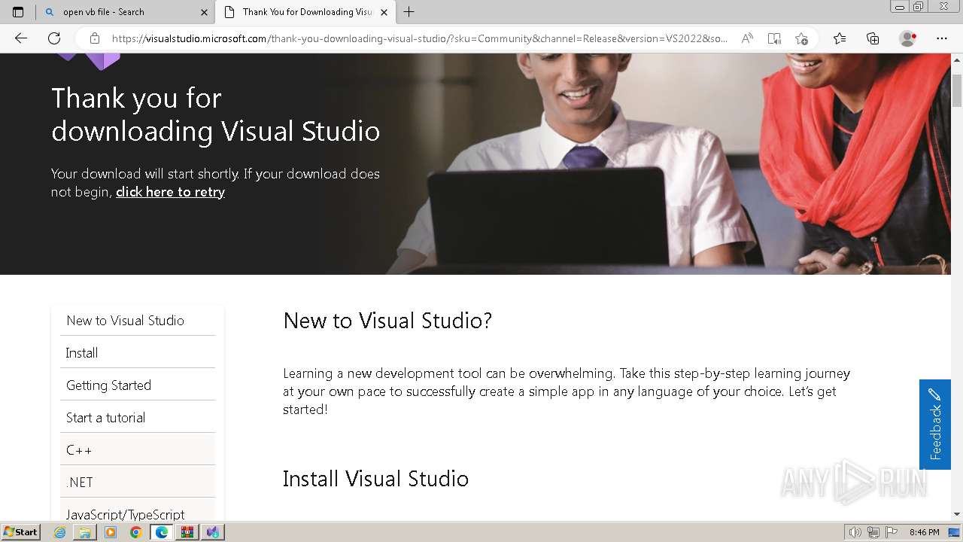963x542 pixels.
Task: Click the scrollbar up arrow
Action: click(x=957, y=60)
